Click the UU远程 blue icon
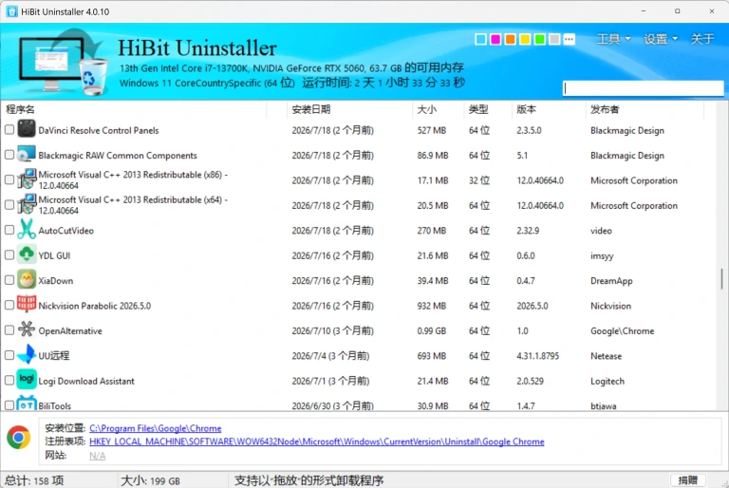 point(27,354)
